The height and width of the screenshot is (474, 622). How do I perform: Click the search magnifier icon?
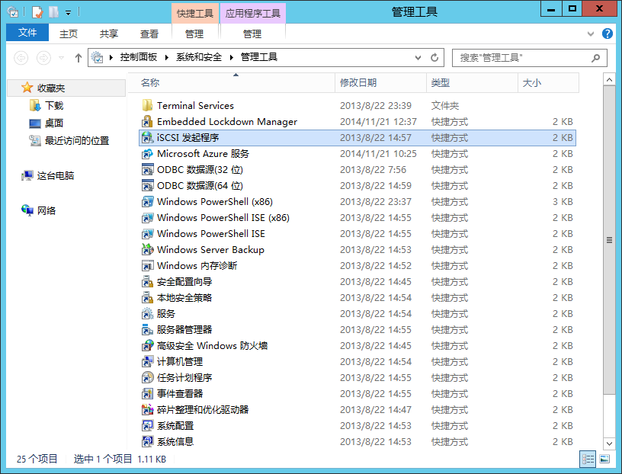(x=595, y=58)
